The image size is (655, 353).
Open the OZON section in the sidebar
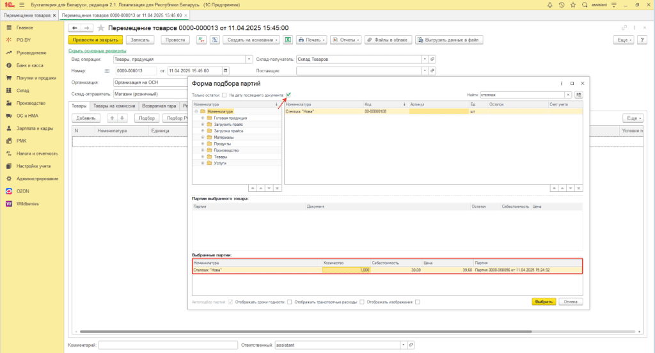(x=22, y=191)
